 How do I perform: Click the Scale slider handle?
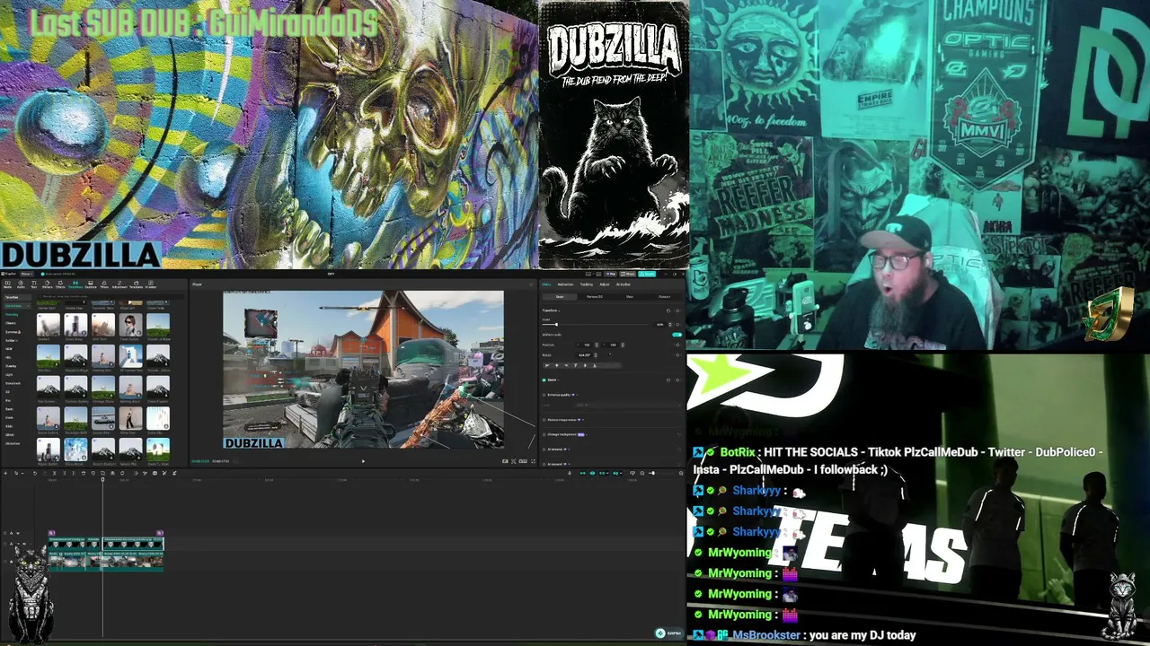pos(556,324)
